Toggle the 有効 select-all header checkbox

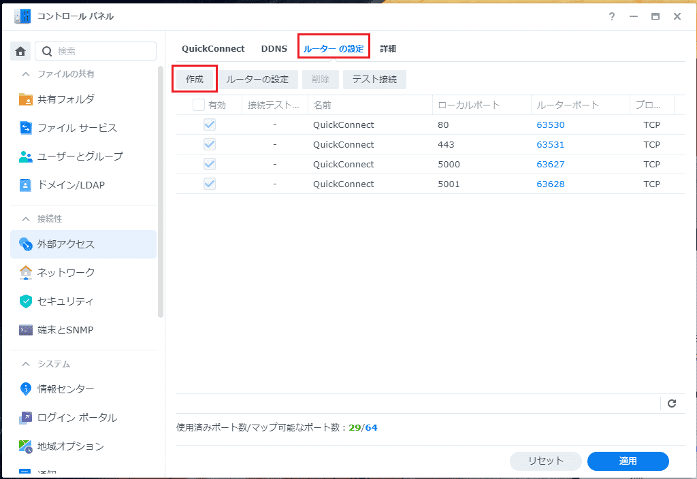[x=198, y=105]
